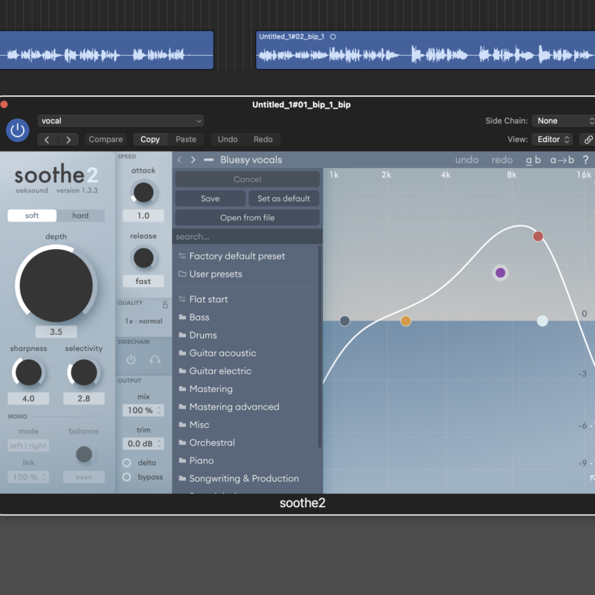
Task: Open the vocal preset dropdown
Action: pyautogui.click(x=120, y=120)
